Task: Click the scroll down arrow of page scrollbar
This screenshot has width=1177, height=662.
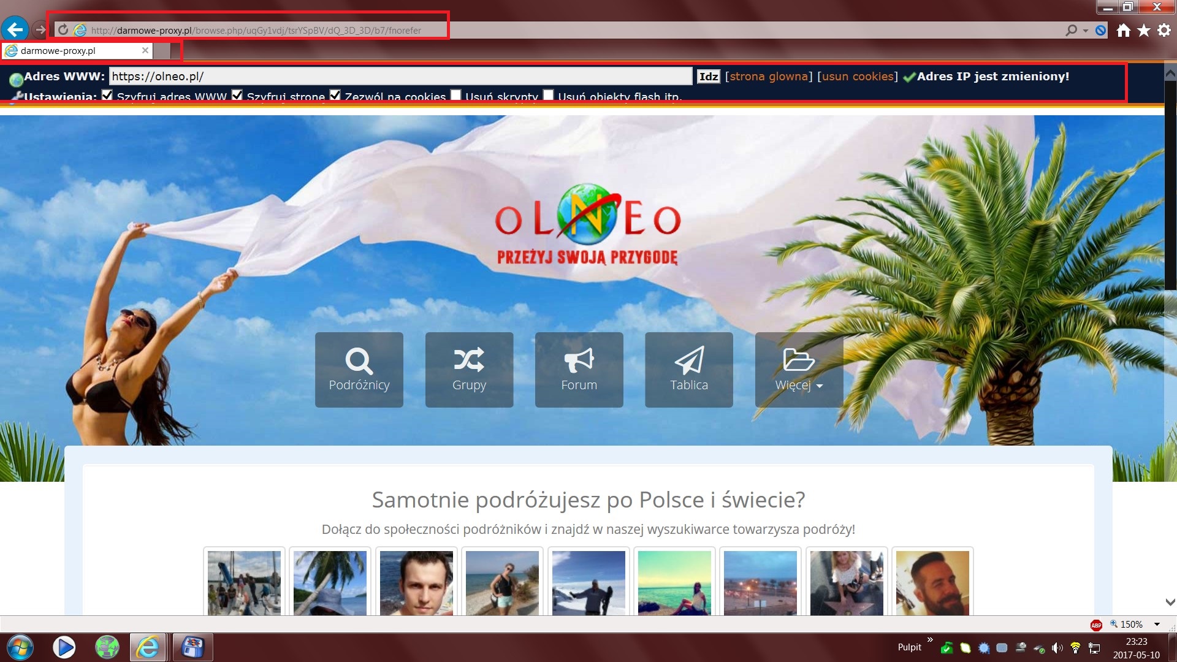Action: pos(1170,602)
